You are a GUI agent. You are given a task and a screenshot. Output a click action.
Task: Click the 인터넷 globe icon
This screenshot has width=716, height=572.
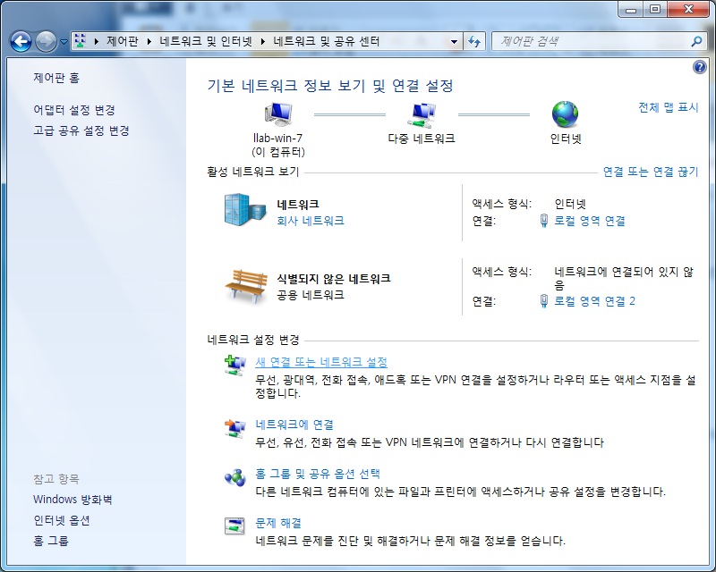[x=565, y=114]
